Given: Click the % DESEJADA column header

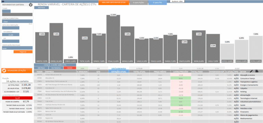Looking at the screenshot, I should click(x=82, y=71).
